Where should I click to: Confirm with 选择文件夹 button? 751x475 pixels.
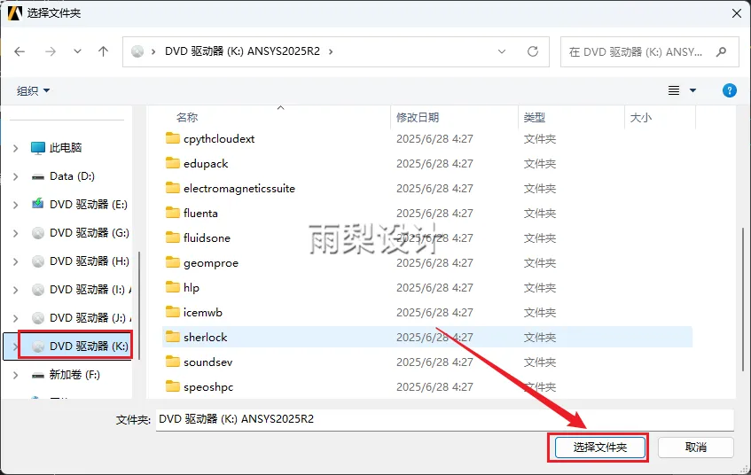(599, 448)
